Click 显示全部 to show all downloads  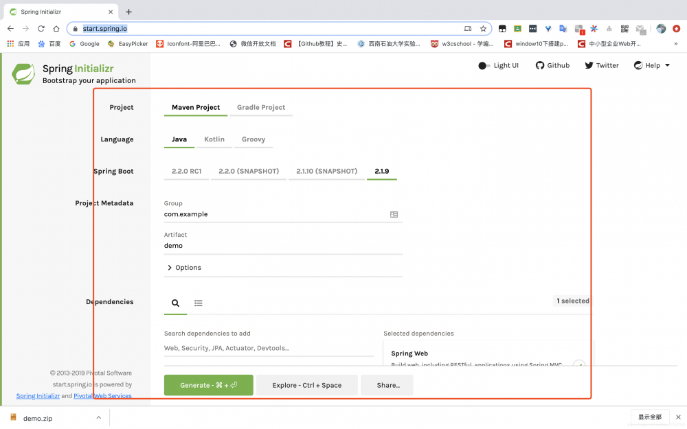pyautogui.click(x=650, y=417)
